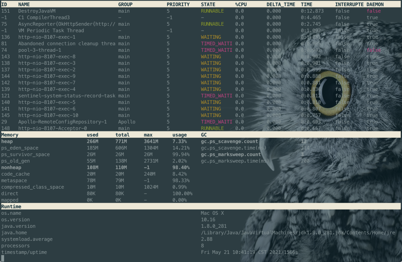Click the java.home path value
Image resolution: width=402 pixels, height=262 pixels.
[x=298, y=233]
